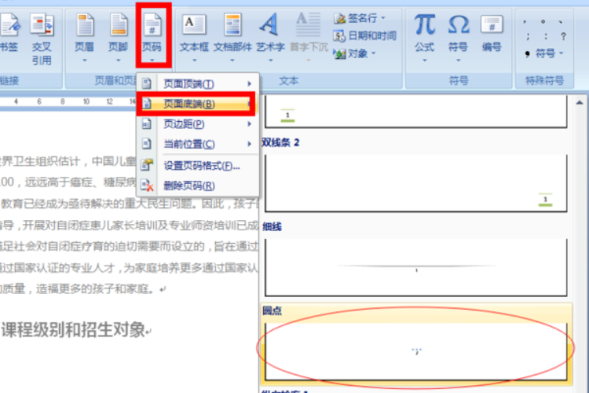Insert 日期和时间 date and time

coord(364,35)
